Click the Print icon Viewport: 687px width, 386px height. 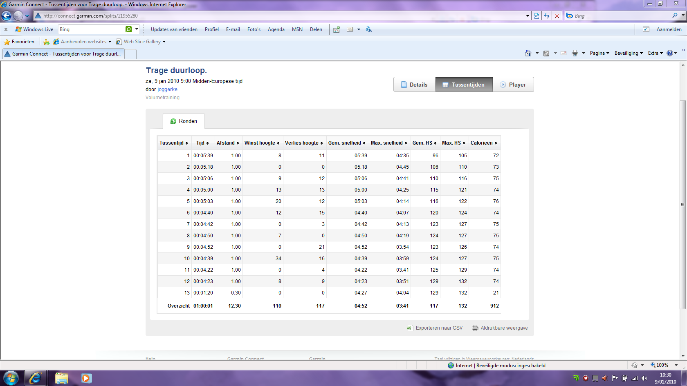pyautogui.click(x=575, y=53)
